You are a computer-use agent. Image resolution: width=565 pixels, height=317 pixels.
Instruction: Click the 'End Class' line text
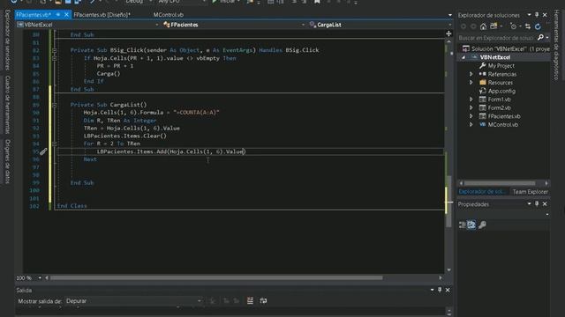pyautogui.click(x=72, y=206)
